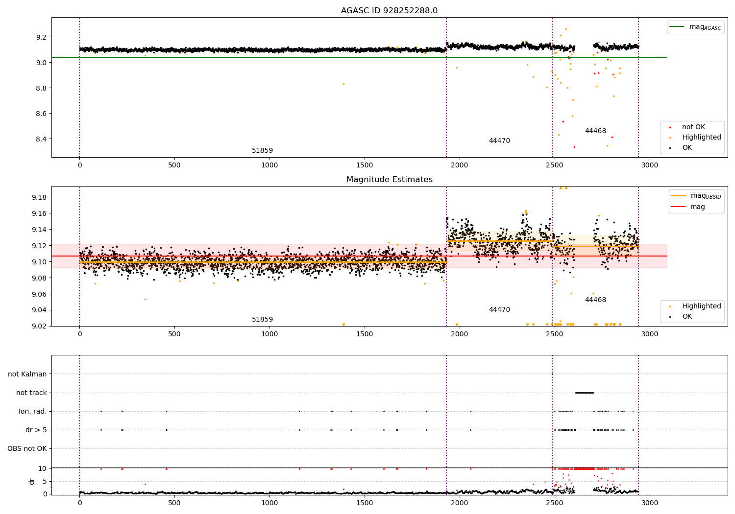735x514 pixels.
Task: Click the 5 tick on the dr axis
Action: coord(45,481)
